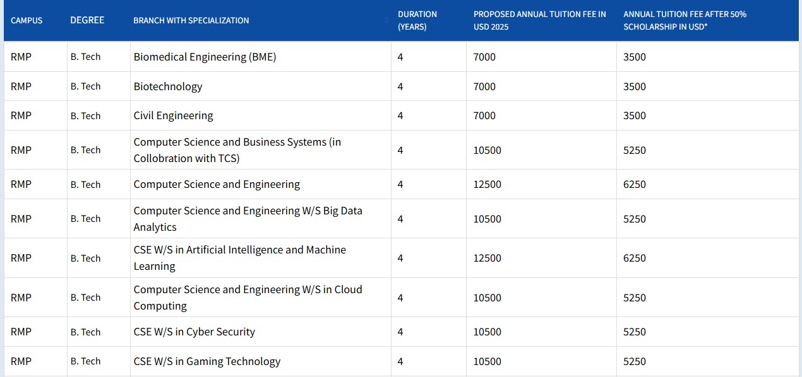Image resolution: width=802 pixels, height=377 pixels.
Task: Select duration 4 in Biomedical Engineering row
Action: [400, 57]
